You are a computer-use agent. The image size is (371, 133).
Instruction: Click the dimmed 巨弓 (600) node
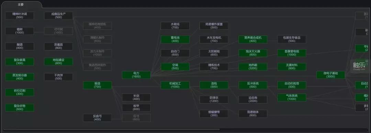pos(136,118)
